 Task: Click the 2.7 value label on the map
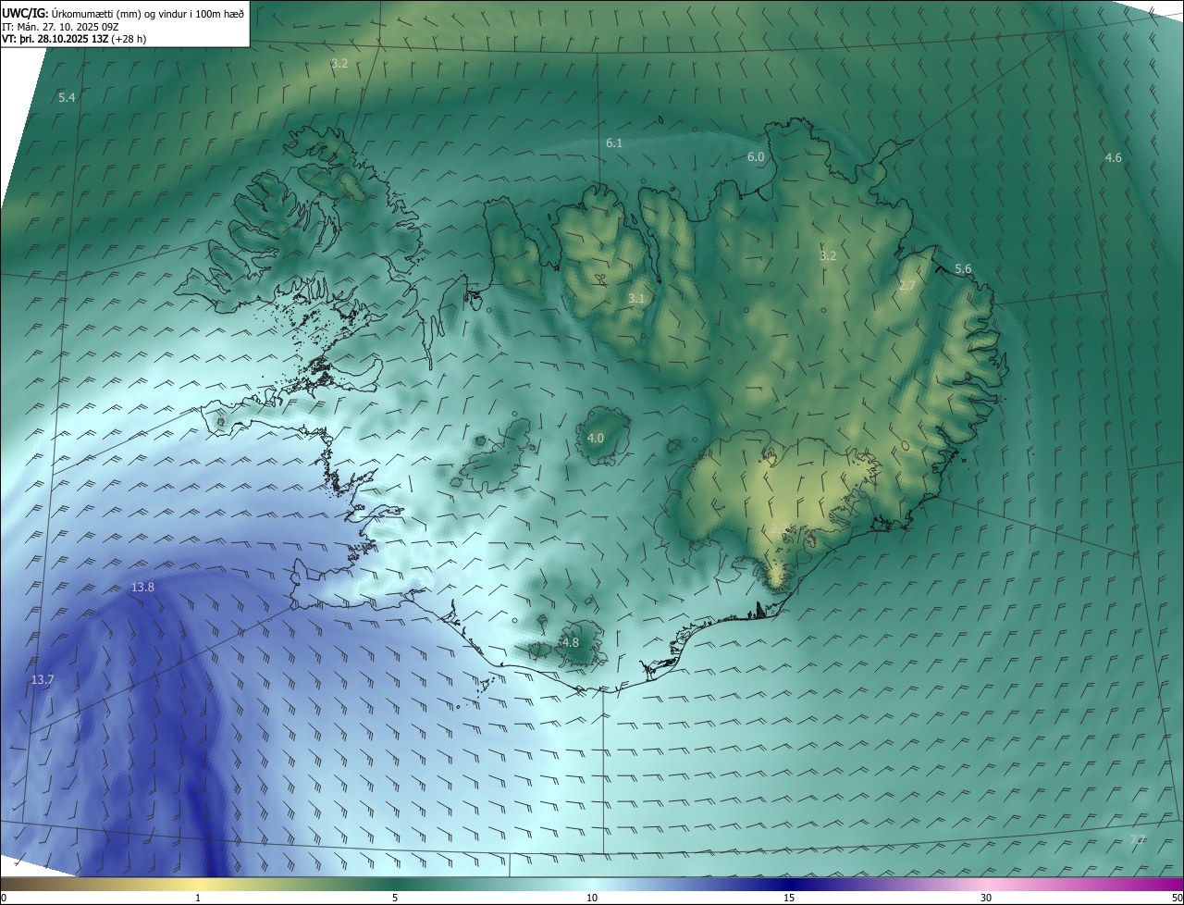906,286
